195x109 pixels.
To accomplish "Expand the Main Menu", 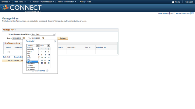I will 20,2.
